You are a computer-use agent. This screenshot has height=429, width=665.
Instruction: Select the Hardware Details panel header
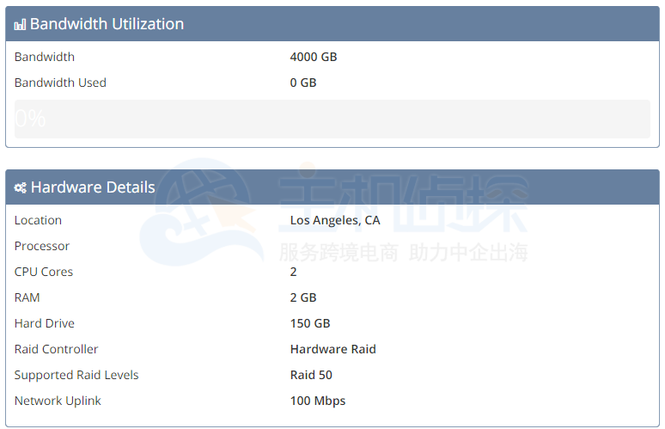coord(332,187)
